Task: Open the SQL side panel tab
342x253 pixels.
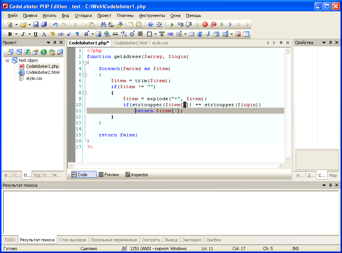Action: pyautogui.click(x=37, y=175)
